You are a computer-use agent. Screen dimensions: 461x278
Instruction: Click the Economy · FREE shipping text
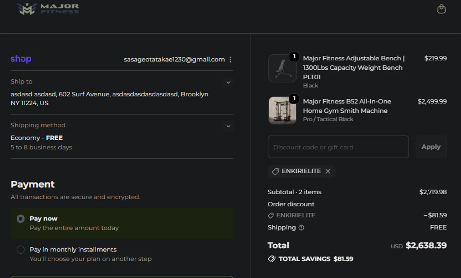click(37, 138)
